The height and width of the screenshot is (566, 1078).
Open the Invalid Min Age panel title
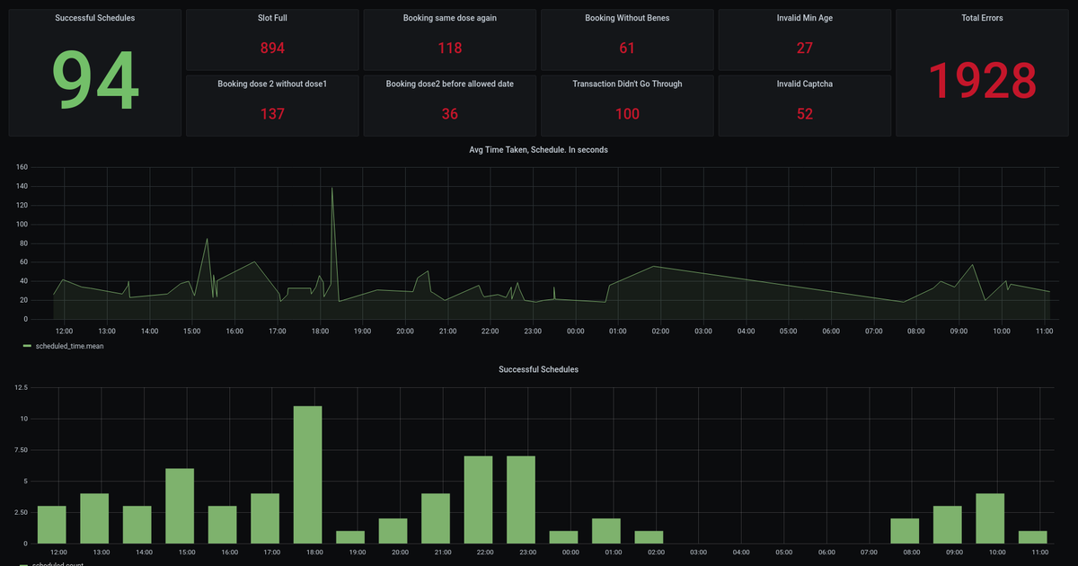[805, 18]
